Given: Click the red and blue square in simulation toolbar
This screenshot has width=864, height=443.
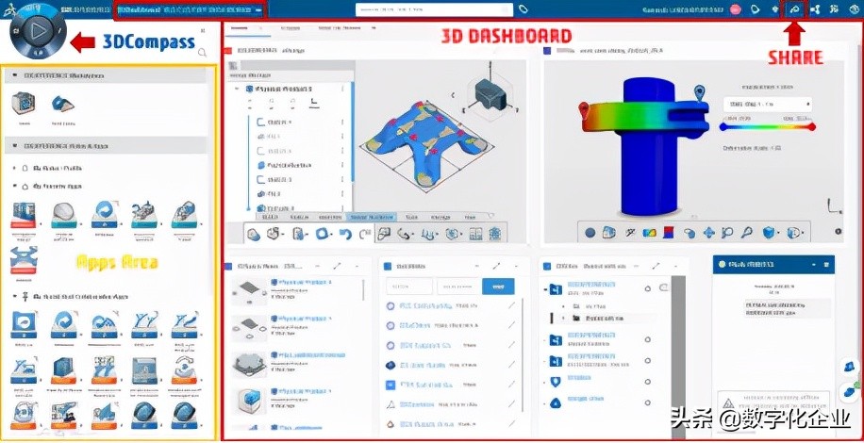Looking at the screenshot, I should 669,234.
